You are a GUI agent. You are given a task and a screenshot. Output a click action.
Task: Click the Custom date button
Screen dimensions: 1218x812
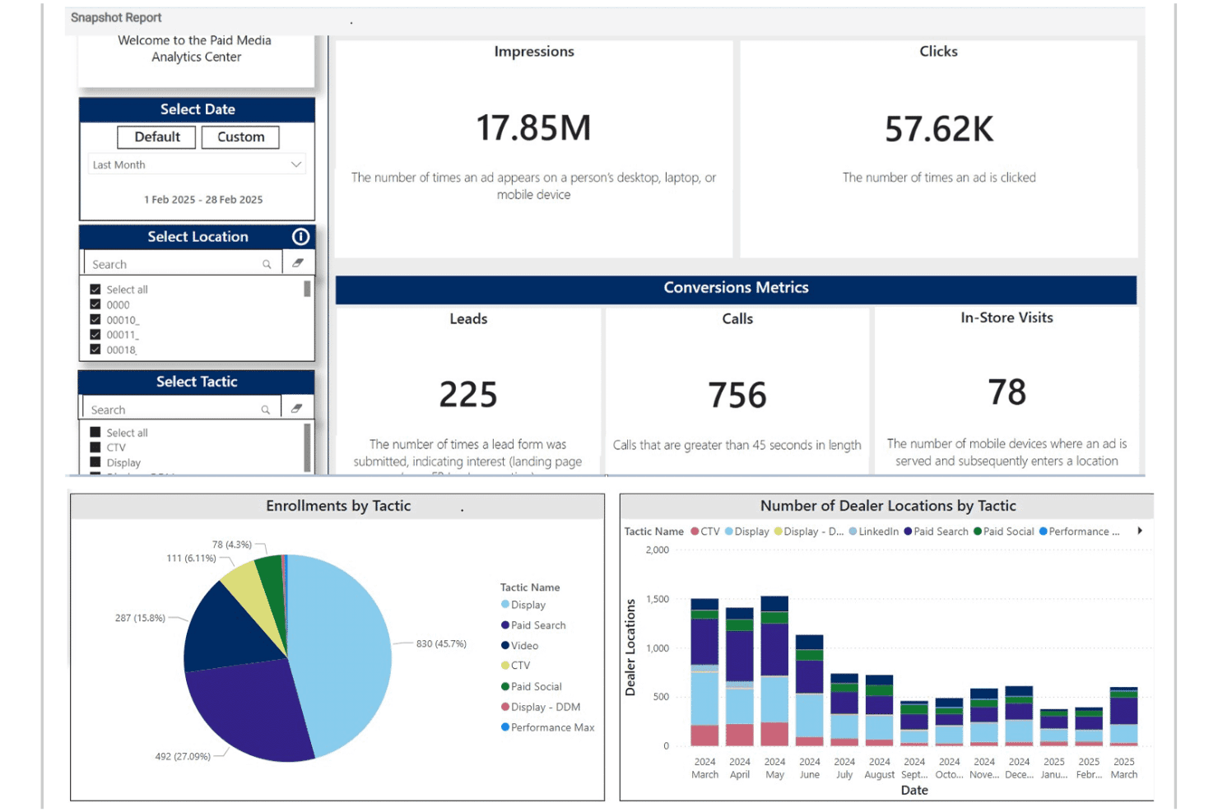click(x=240, y=137)
